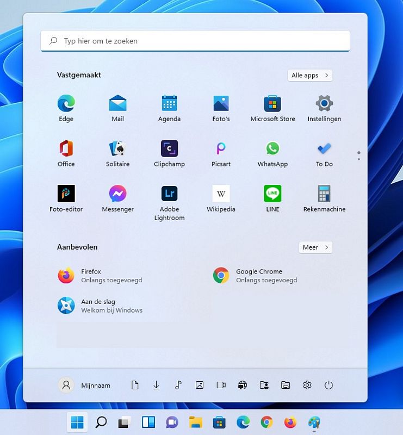Launch Firefox from the taskbar
The width and height of the screenshot is (403, 435).
[x=290, y=422]
